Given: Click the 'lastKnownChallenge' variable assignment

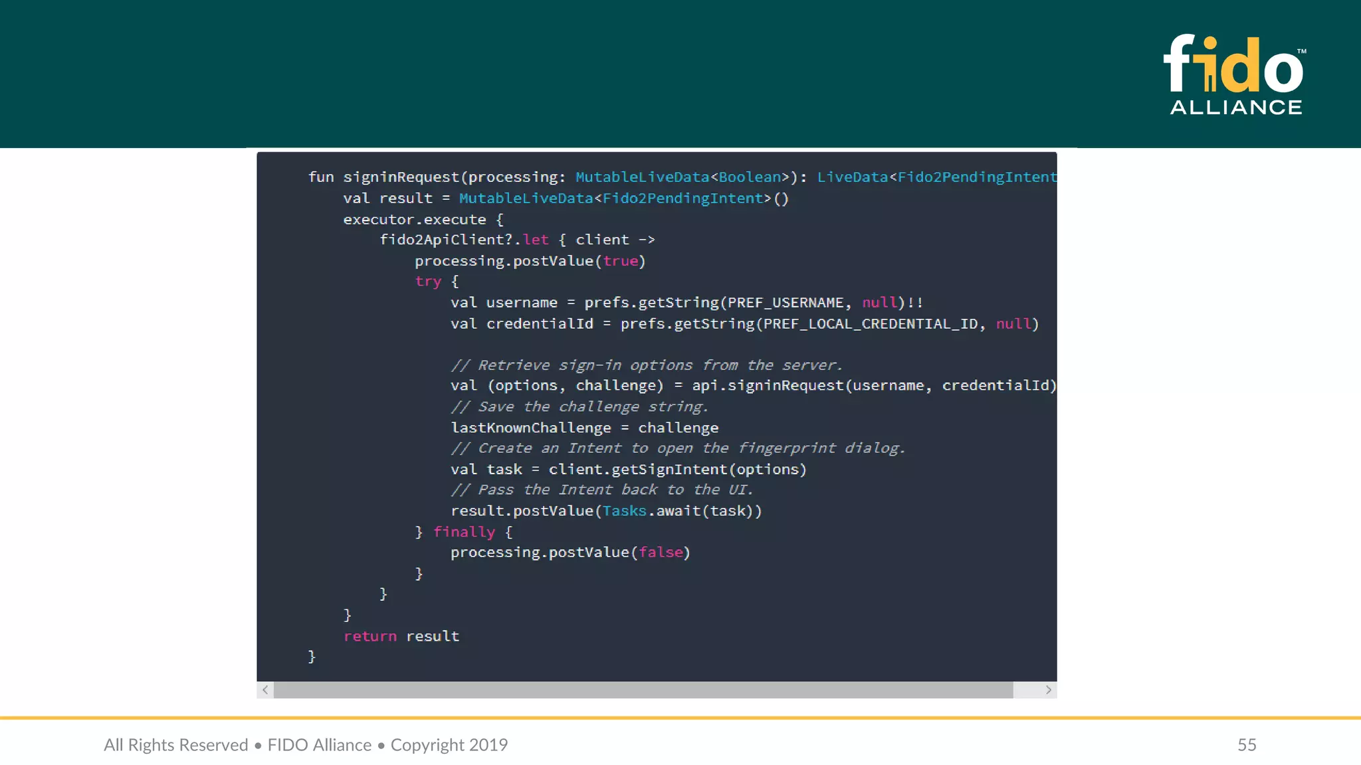Looking at the screenshot, I should [x=530, y=428].
